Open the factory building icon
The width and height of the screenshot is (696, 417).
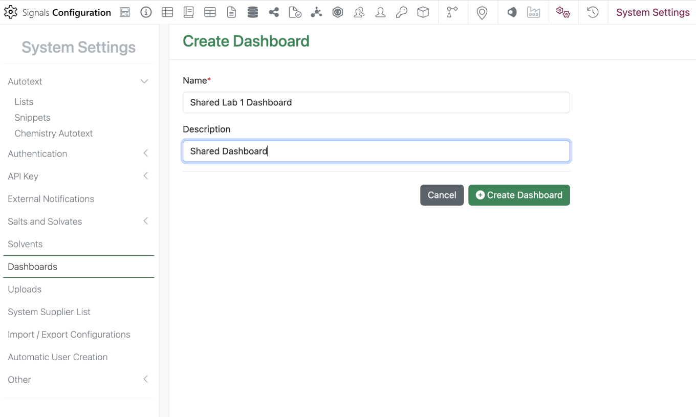click(534, 12)
